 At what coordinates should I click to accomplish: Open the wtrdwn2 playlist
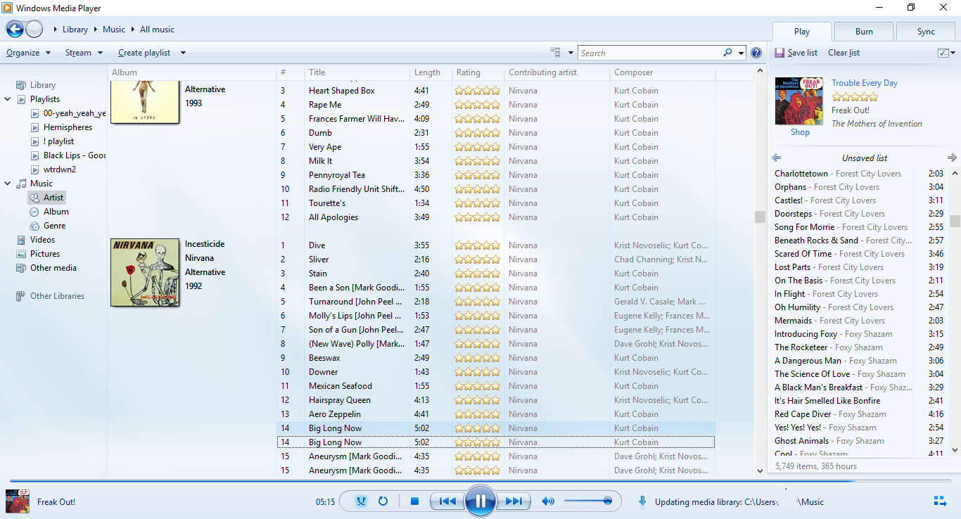(60, 169)
